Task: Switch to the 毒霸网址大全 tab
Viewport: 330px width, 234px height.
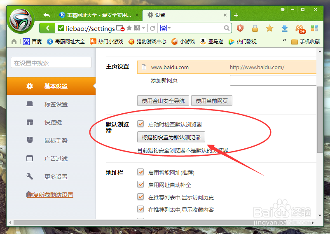Action: click(99, 15)
